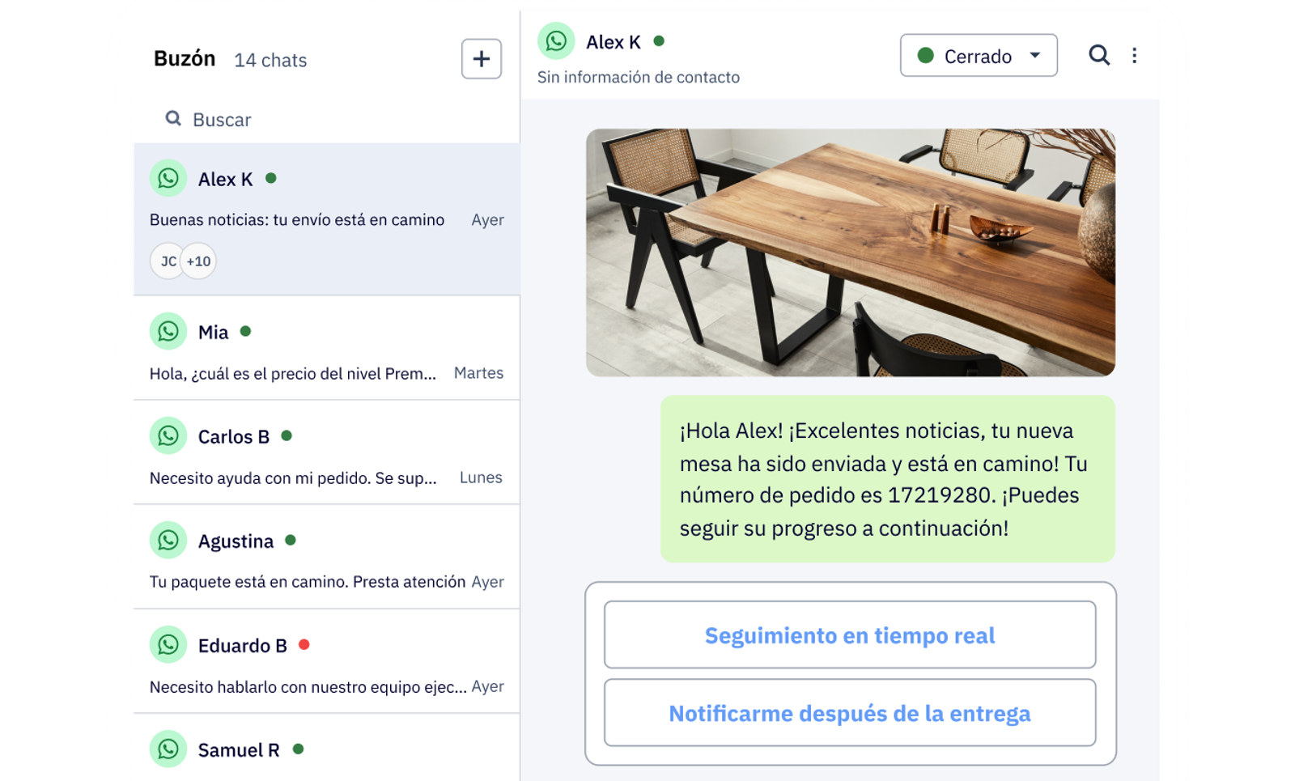Screen dimensions: 1295x781
Task: Click the WhatsApp icon beside Eduardo B
Action: click(168, 644)
